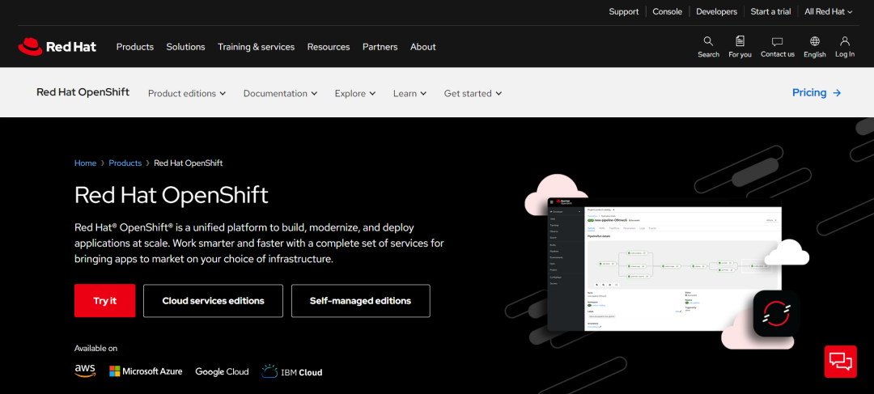Image resolution: width=874 pixels, height=394 pixels.
Task: Expand the Product editions menu
Action: 187,94
